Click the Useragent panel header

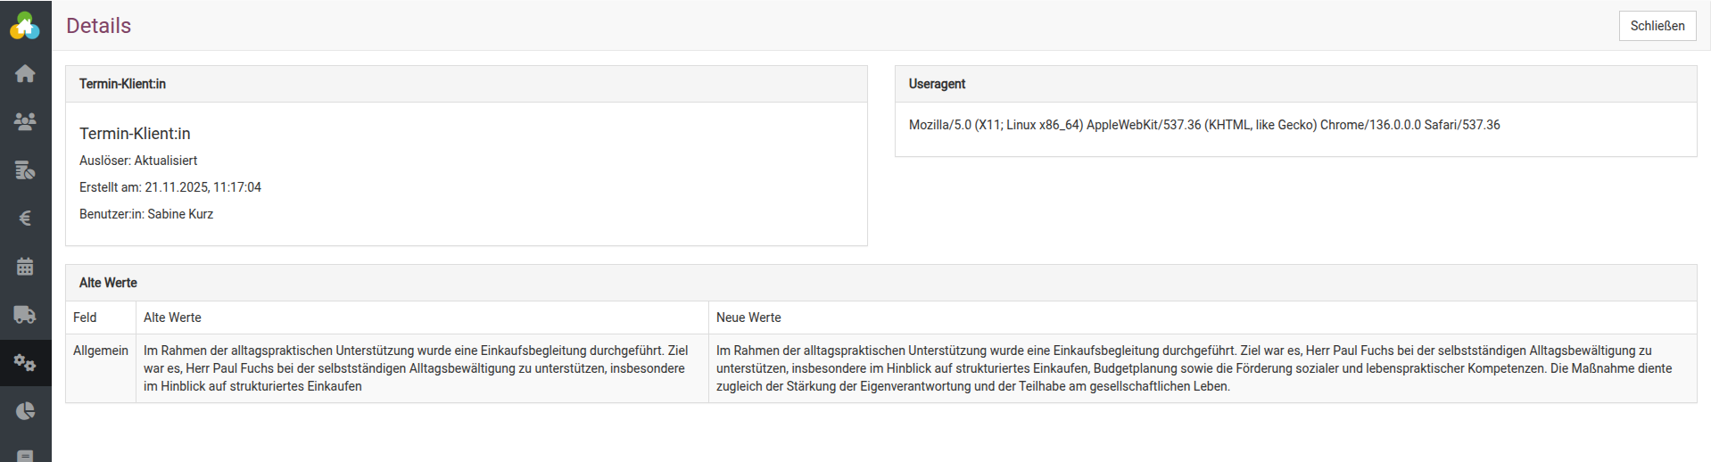937,84
